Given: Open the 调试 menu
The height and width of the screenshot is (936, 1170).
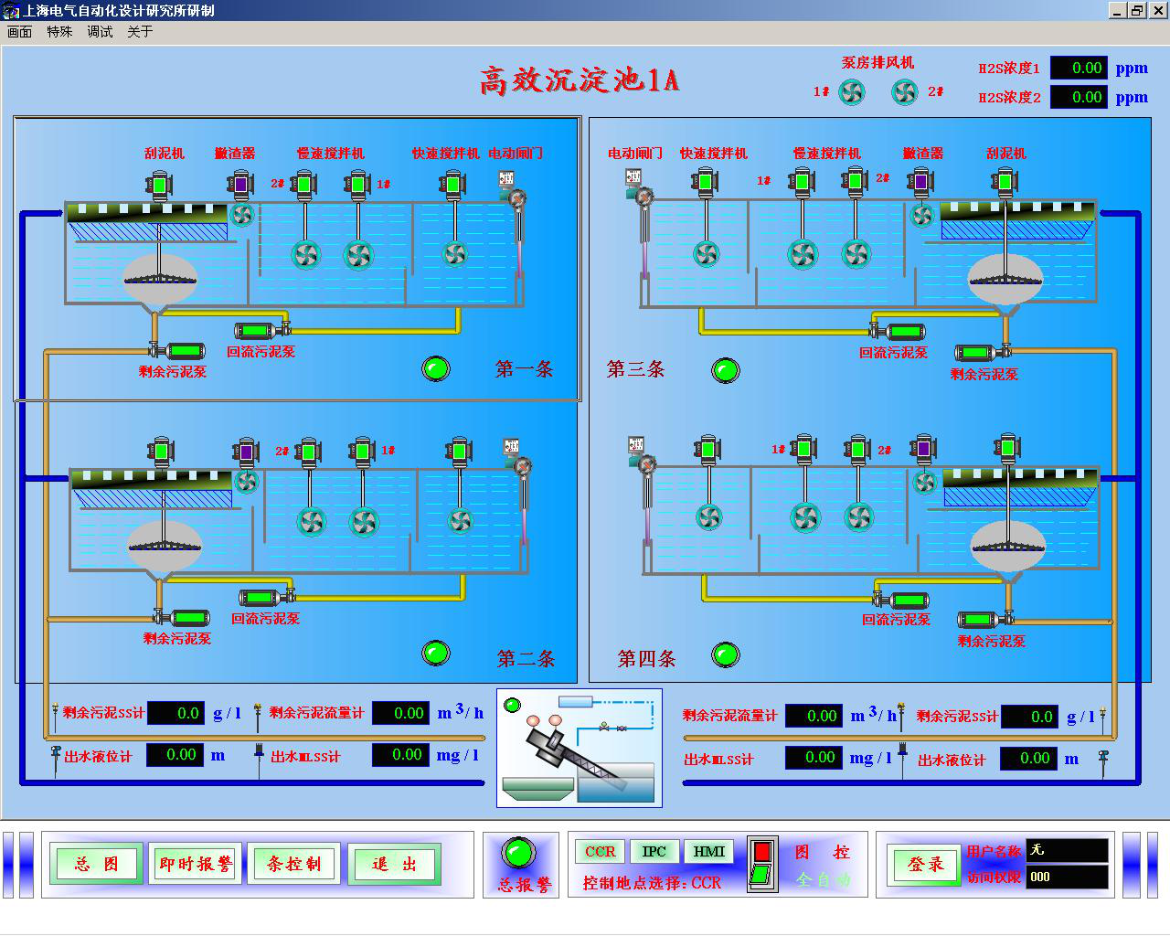Looking at the screenshot, I should 100,32.
